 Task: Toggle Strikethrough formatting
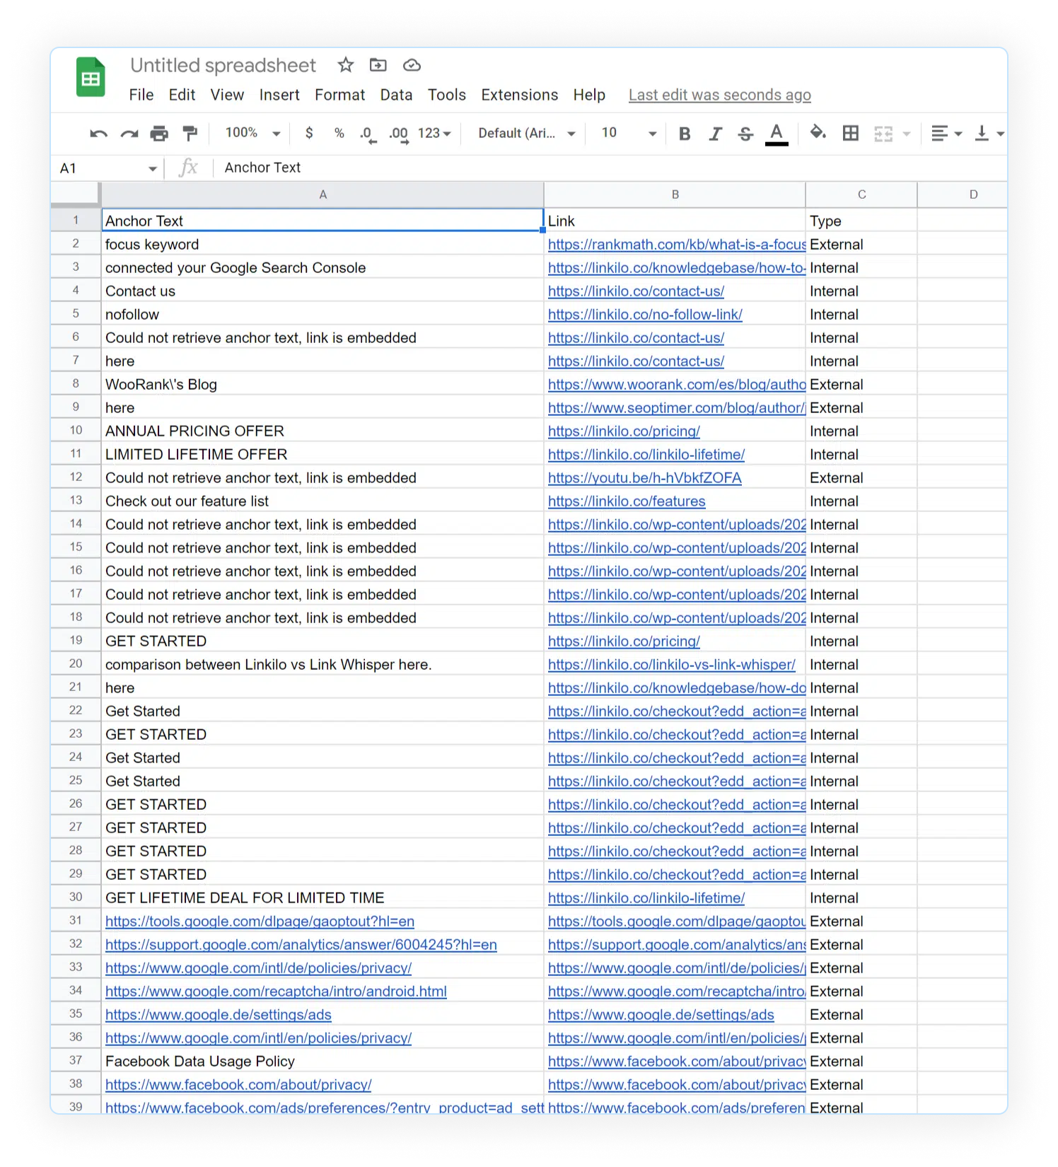(745, 134)
